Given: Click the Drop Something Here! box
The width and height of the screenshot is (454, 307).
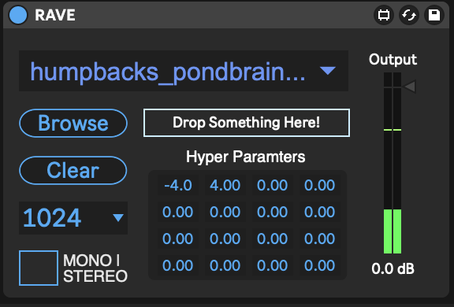Looking at the screenshot, I should [x=247, y=123].
